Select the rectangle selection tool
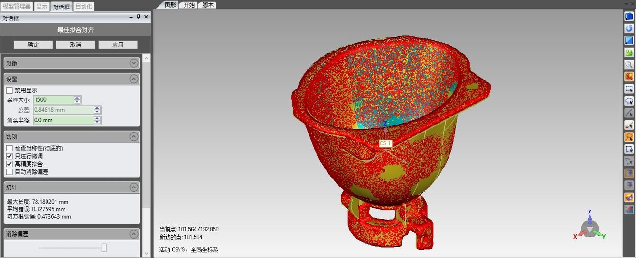This screenshot has height=258, width=636. tap(629, 89)
